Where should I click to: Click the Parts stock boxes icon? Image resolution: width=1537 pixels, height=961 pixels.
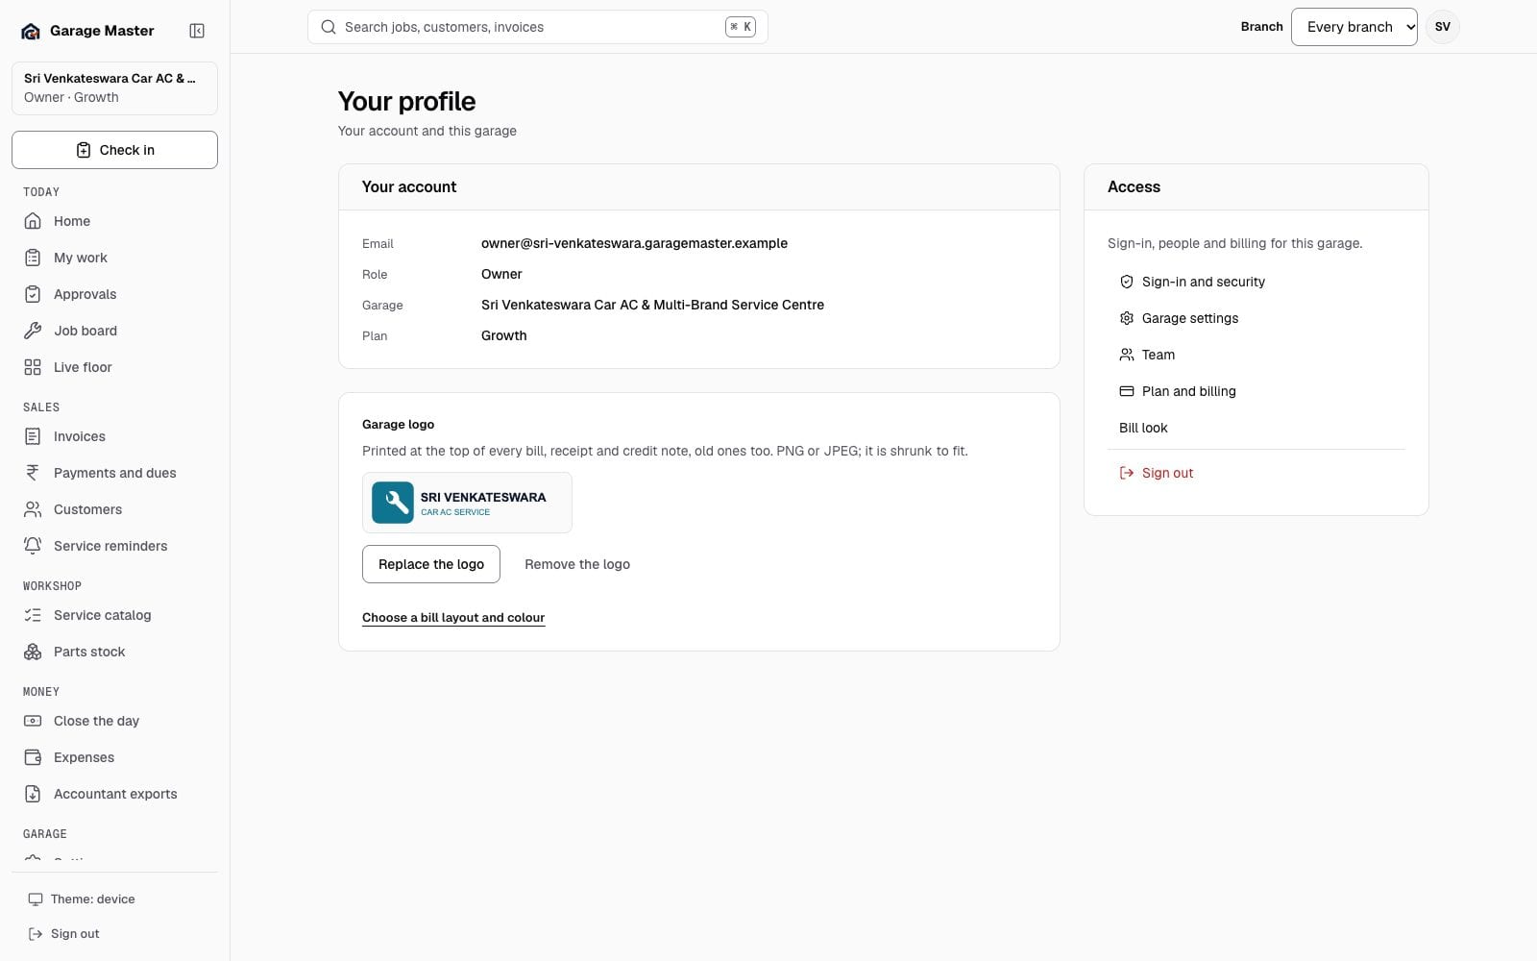point(33,652)
